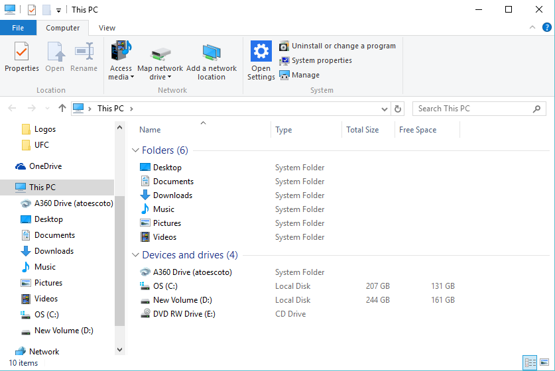
Task: Open the Recent locations dropdown
Action: [47, 109]
